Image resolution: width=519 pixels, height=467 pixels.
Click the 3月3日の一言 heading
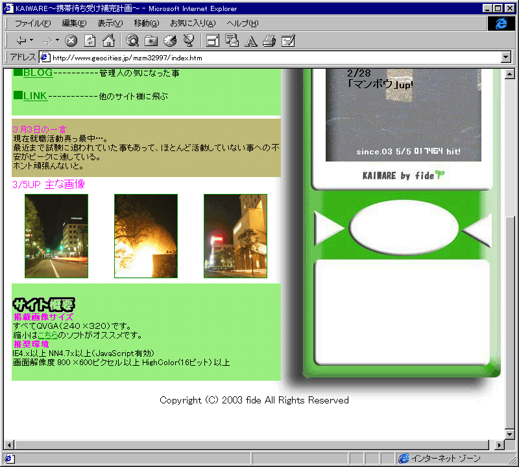pyautogui.click(x=40, y=129)
